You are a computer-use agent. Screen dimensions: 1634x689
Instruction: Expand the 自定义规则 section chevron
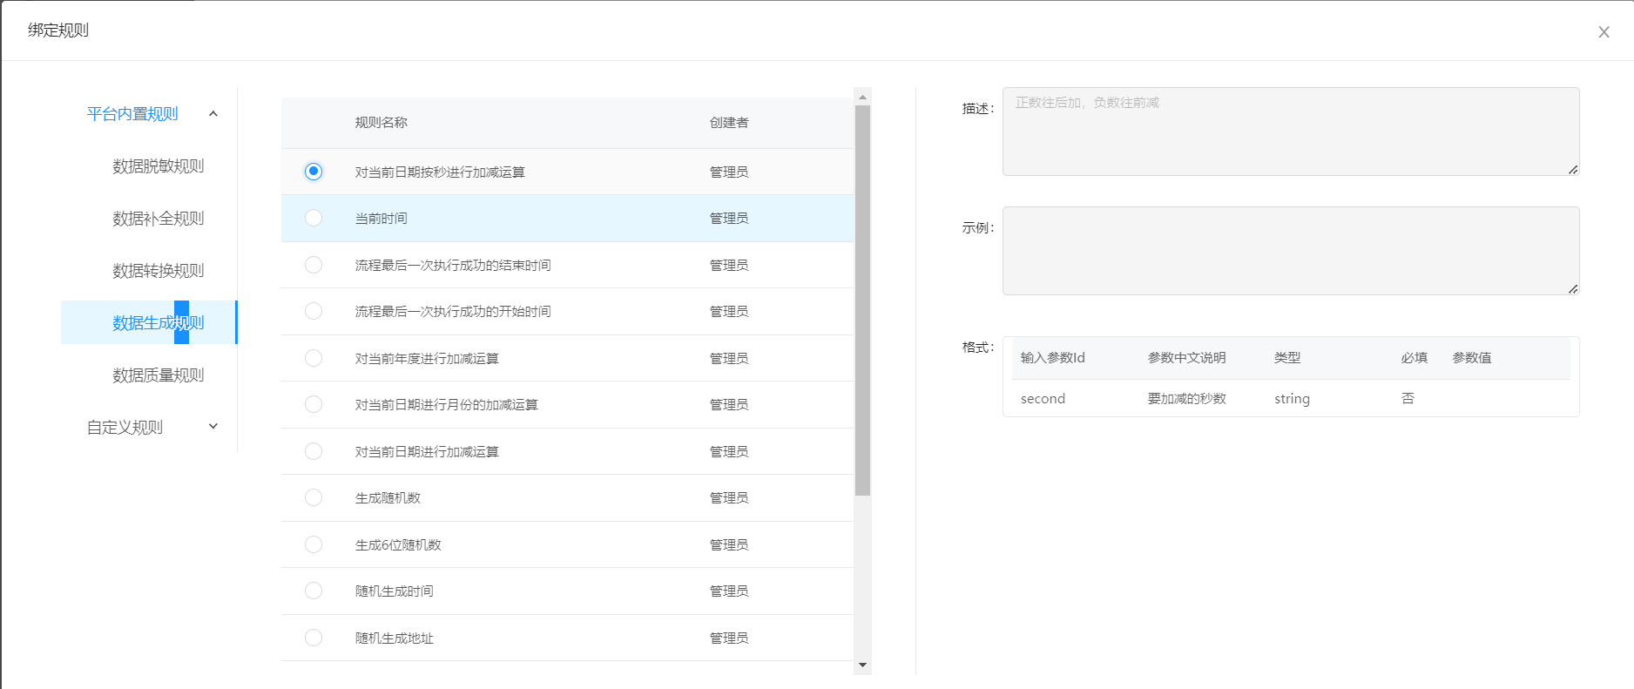pos(213,427)
